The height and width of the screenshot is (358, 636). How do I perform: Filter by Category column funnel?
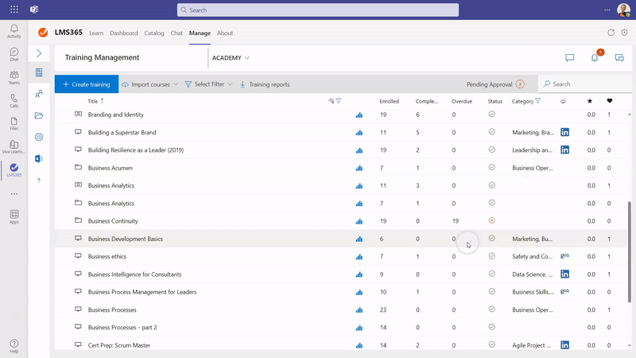tap(538, 101)
